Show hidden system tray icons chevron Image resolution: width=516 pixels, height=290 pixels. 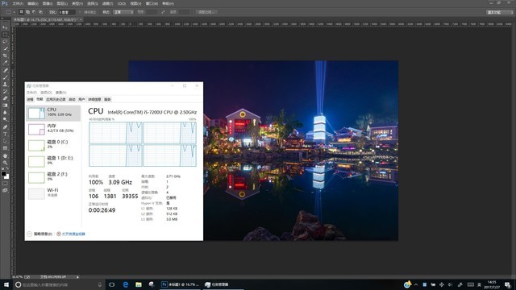416,284
